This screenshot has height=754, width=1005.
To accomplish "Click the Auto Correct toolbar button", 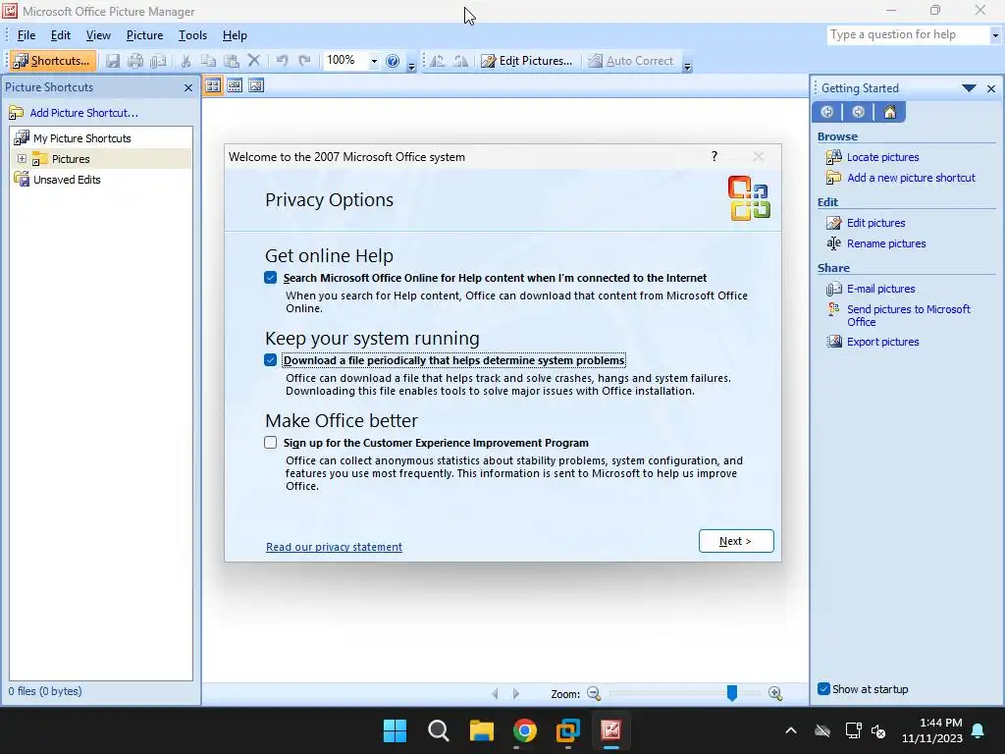I will [631, 61].
